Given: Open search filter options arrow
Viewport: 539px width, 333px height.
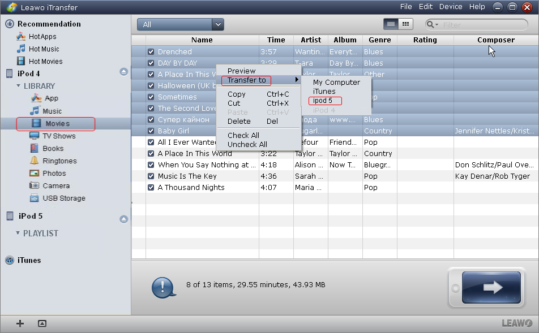Looking at the screenshot, I should [x=437, y=25].
